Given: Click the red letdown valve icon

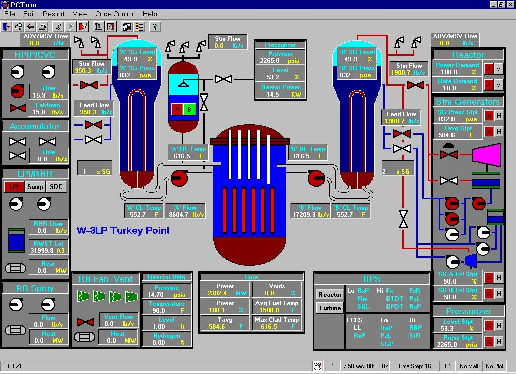Looking at the screenshot, I should coord(18,108).
